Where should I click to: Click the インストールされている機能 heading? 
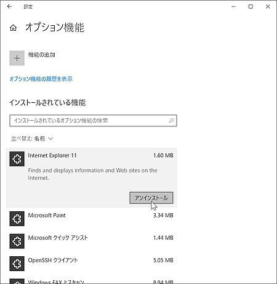click(x=47, y=102)
